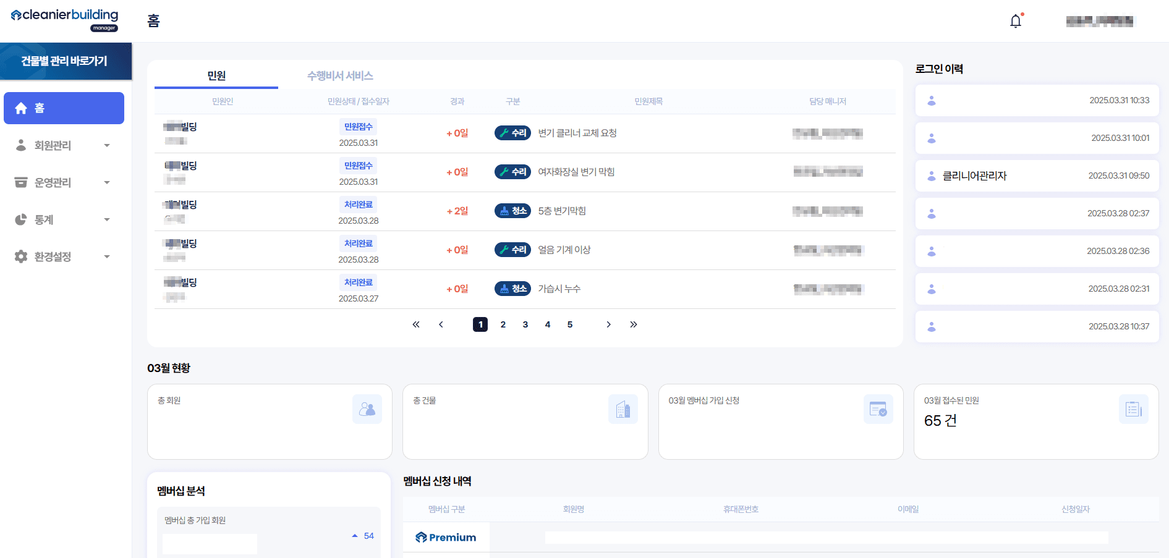Click the building icon on 총 건물 card
1169x558 pixels.
[623, 408]
